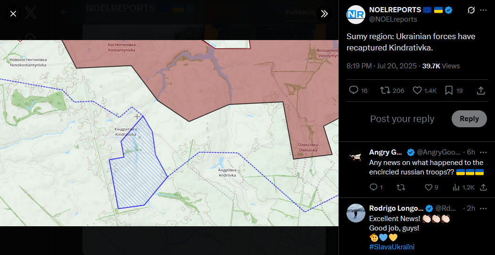Open more options on the Angry G... reply

pos(483,152)
